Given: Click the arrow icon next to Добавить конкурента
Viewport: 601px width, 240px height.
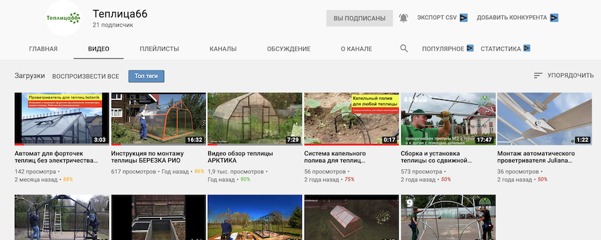Looking at the screenshot, I should point(554,17).
